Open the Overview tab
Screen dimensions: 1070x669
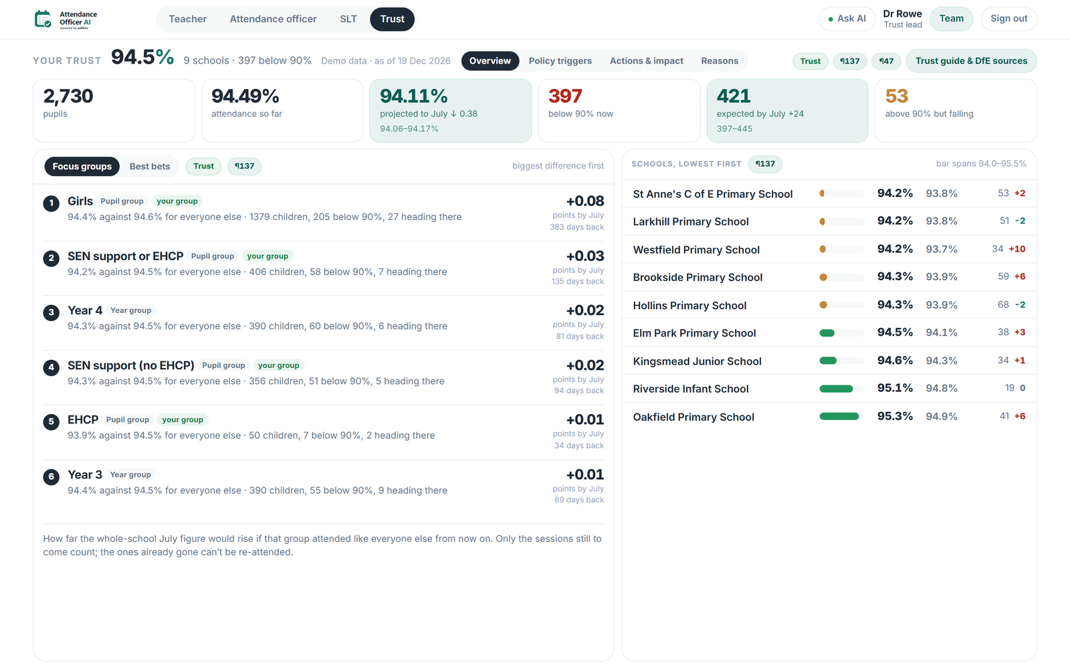[x=490, y=61]
